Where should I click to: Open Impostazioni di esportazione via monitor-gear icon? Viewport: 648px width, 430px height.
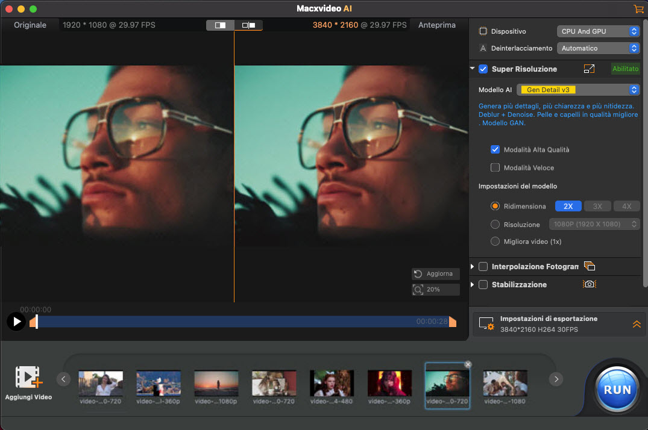click(486, 323)
